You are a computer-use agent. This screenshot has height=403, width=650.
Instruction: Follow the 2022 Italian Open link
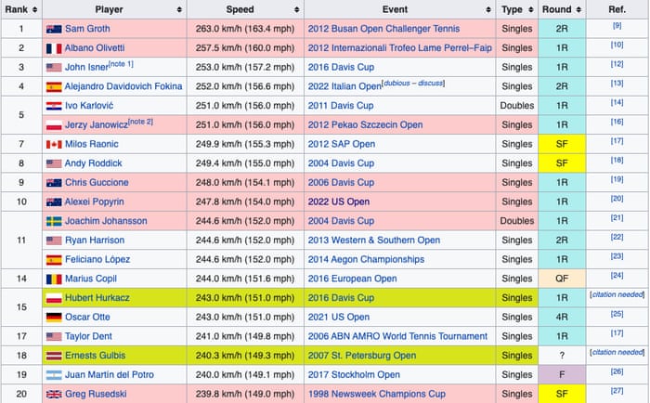pos(344,86)
